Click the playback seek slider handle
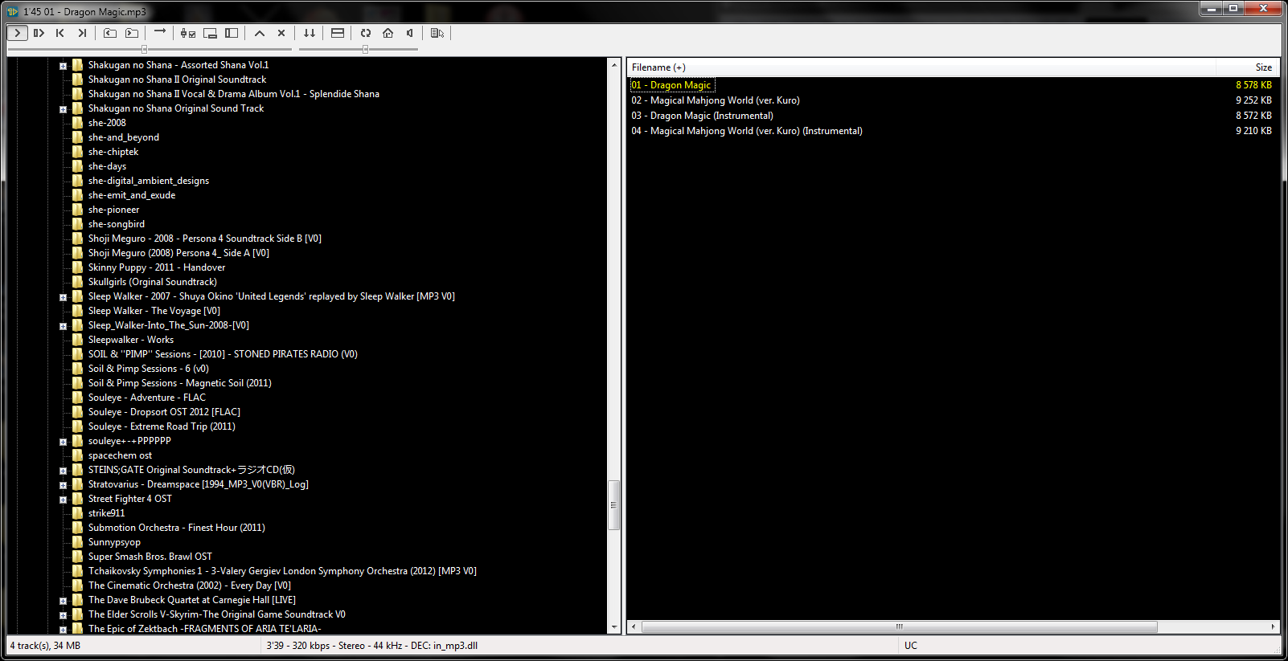1288x661 pixels. [144, 49]
